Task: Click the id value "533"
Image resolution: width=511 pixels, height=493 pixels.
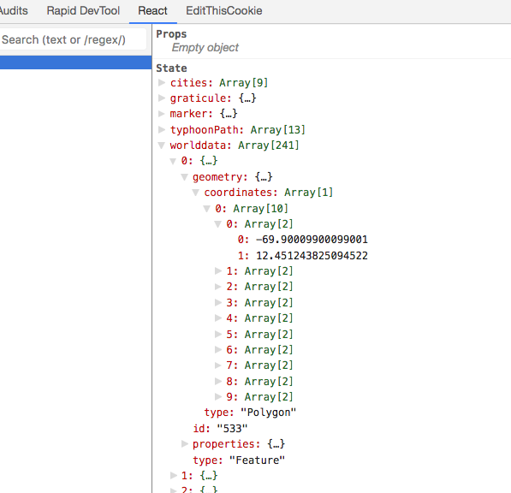Action: (x=232, y=429)
